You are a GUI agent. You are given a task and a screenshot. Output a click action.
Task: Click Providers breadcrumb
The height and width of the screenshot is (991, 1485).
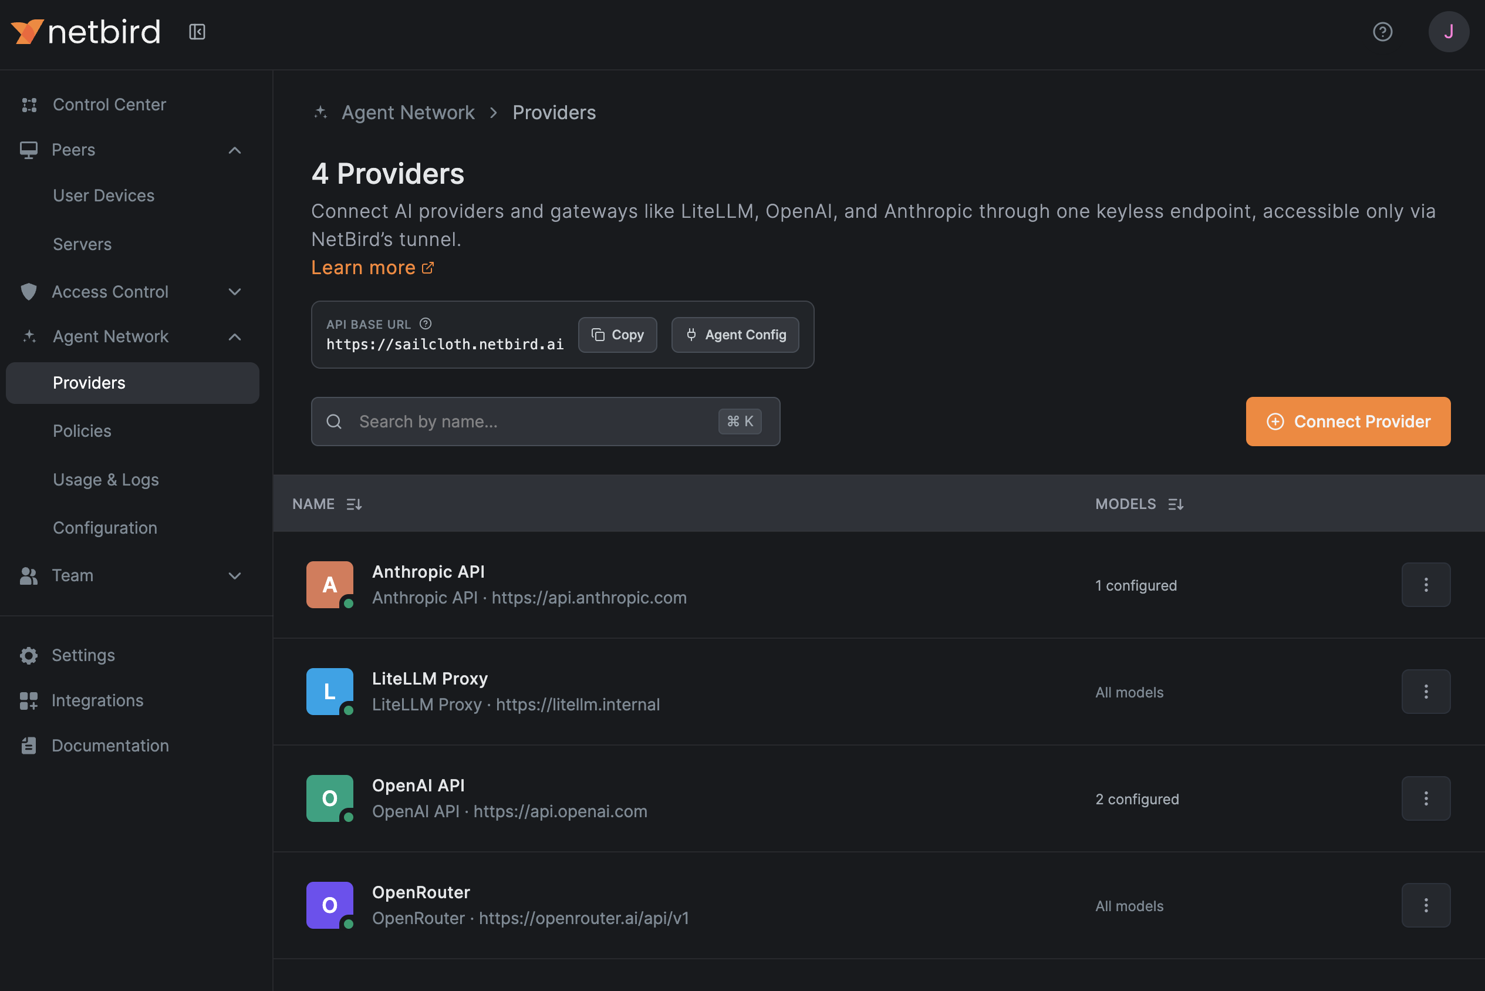click(554, 113)
